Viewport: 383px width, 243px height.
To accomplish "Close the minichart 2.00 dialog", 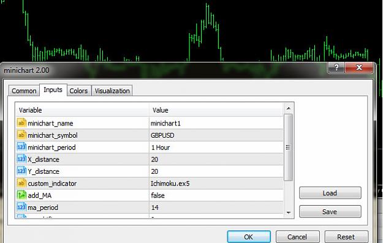I will pyautogui.click(x=359, y=67).
